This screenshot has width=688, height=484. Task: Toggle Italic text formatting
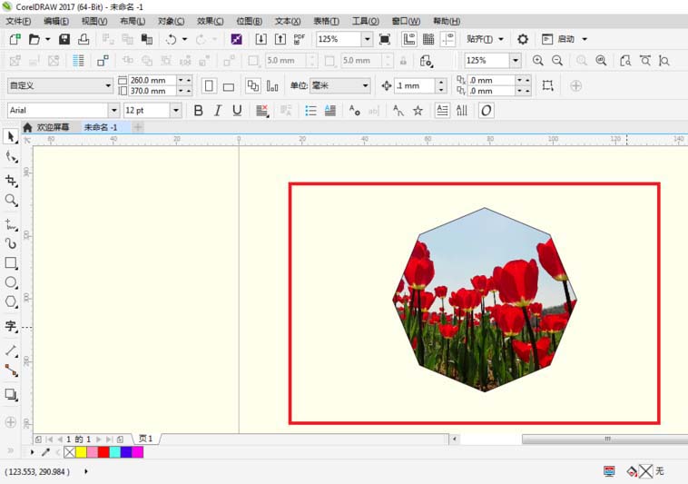pos(218,111)
